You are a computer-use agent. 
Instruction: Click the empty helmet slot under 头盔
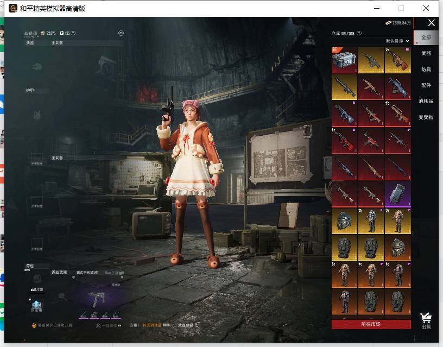click(x=37, y=67)
